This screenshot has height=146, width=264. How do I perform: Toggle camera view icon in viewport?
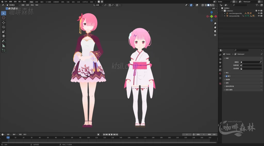pyautogui.click(x=215, y=31)
